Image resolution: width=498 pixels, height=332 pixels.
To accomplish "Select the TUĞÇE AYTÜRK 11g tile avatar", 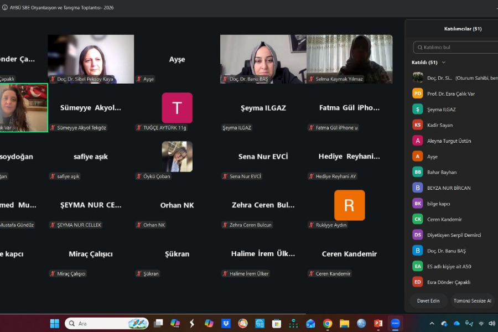I will coord(177,108).
